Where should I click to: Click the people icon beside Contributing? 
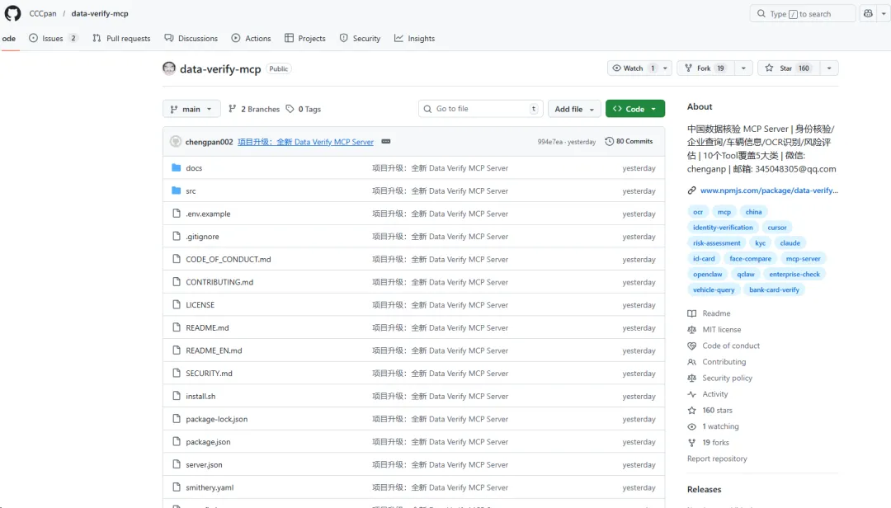coord(691,362)
